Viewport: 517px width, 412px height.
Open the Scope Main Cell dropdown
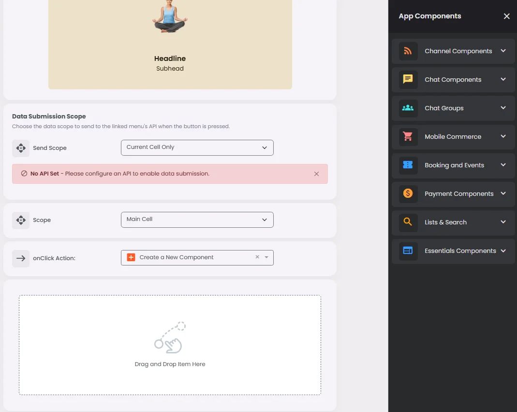coord(197,220)
